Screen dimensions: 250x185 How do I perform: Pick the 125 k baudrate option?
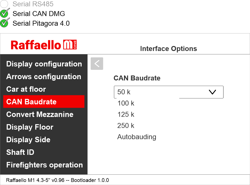click(x=126, y=114)
